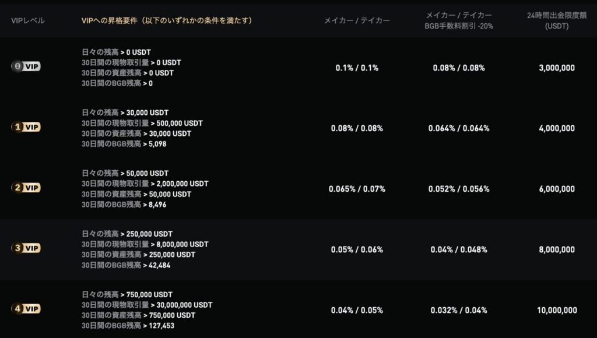Click the VIPレベル column header
Viewport: 597px width, 338px height.
tap(28, 20)
